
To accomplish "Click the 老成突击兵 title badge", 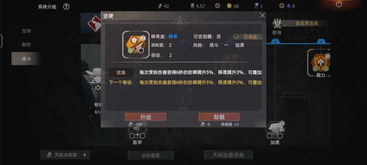I will coord(307,23).
